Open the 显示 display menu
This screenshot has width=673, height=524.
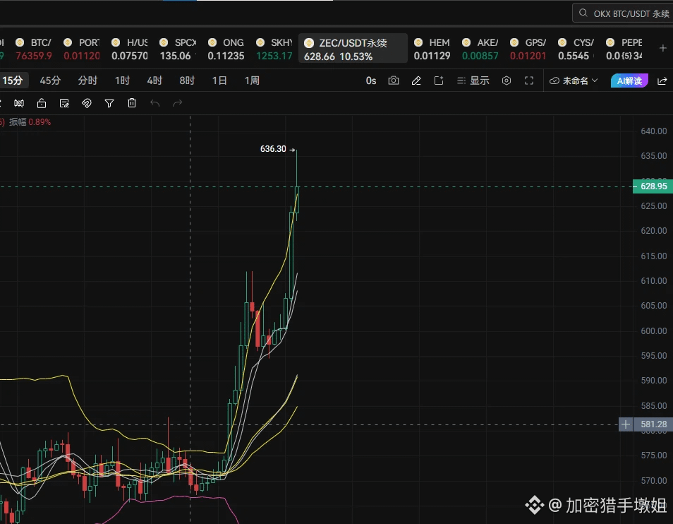[x=473, y=81]
